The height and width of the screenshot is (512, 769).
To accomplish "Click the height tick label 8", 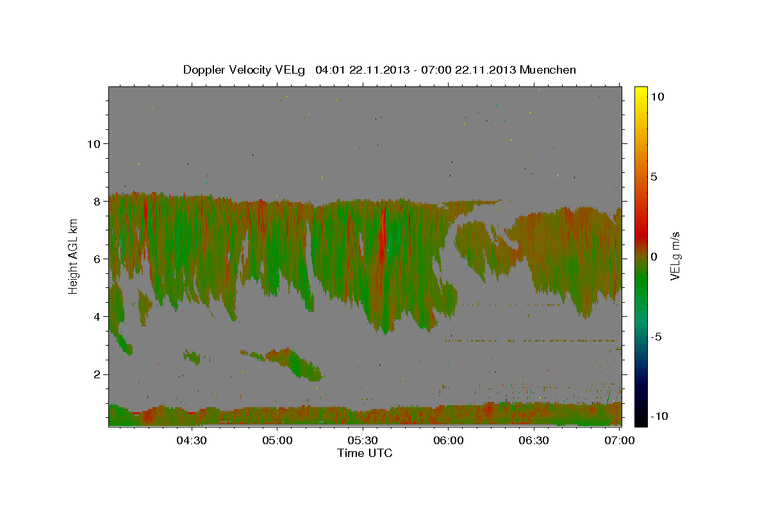I will (x=97, y=201).
